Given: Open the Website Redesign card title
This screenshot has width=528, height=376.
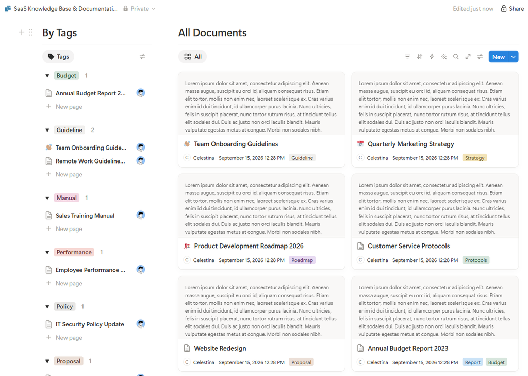Looking at the screenshot, I should pyautogui.click(x=220, y=348).
